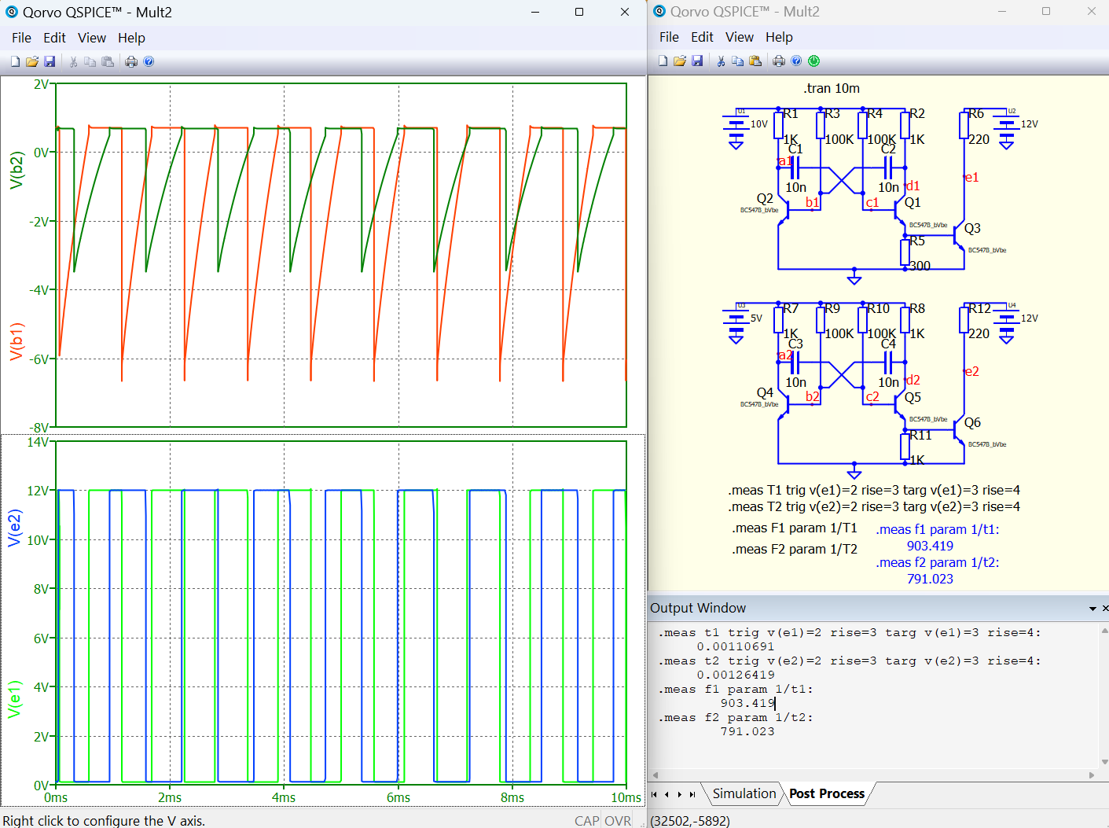The image size is (1109, 828).
Task: Open Edit menu in schematic window
Action: pos(702,37)
